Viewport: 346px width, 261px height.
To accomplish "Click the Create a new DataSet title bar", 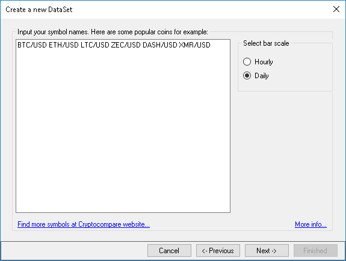I will (165, 9).
